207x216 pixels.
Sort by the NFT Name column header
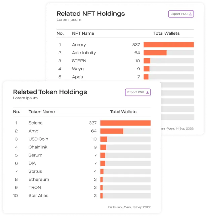click(83, 33)
